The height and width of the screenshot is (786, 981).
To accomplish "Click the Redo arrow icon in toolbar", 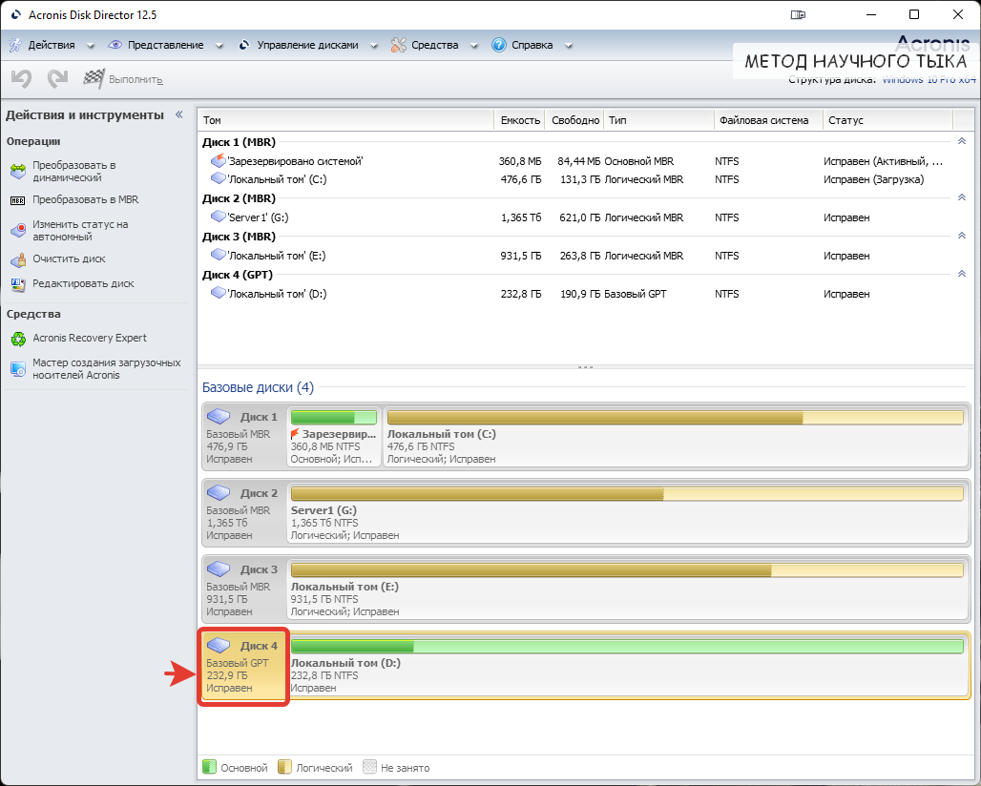I will point(57,79).
